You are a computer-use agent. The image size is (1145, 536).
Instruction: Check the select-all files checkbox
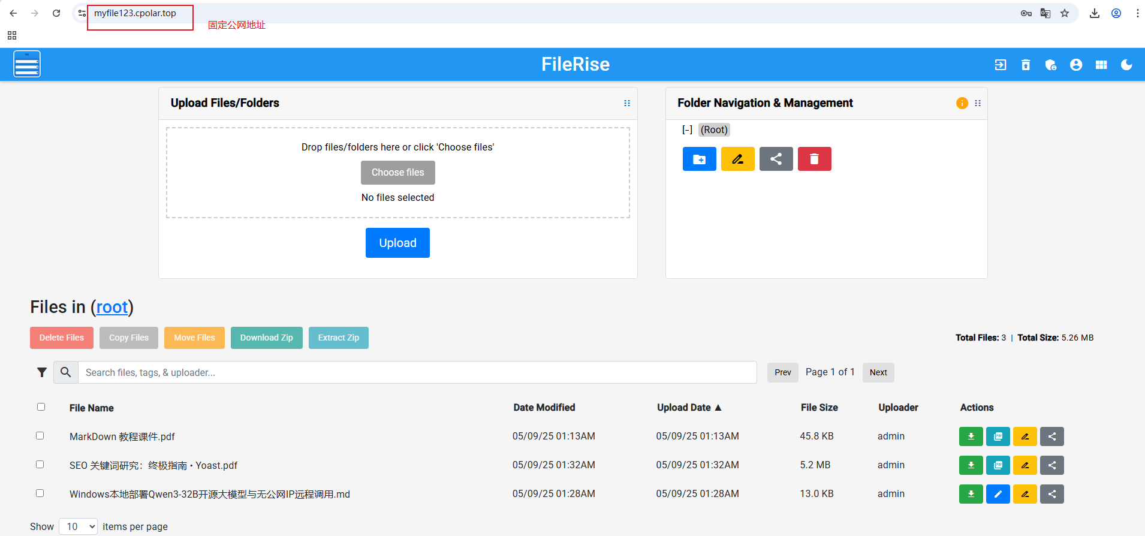pos(41,407)
